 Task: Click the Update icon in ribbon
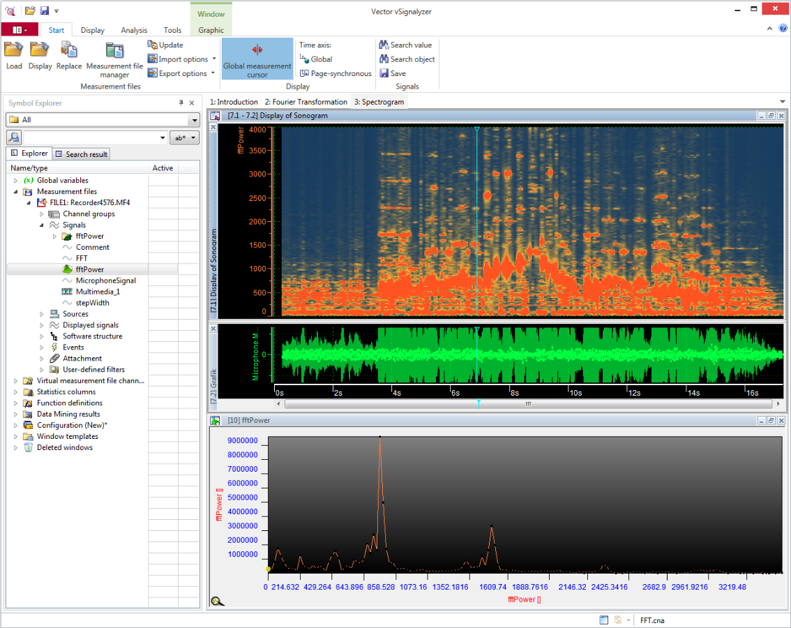152,45
